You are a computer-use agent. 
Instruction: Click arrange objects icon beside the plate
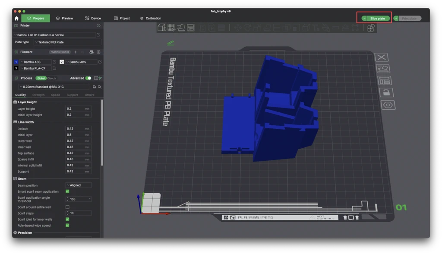point(385,81)
